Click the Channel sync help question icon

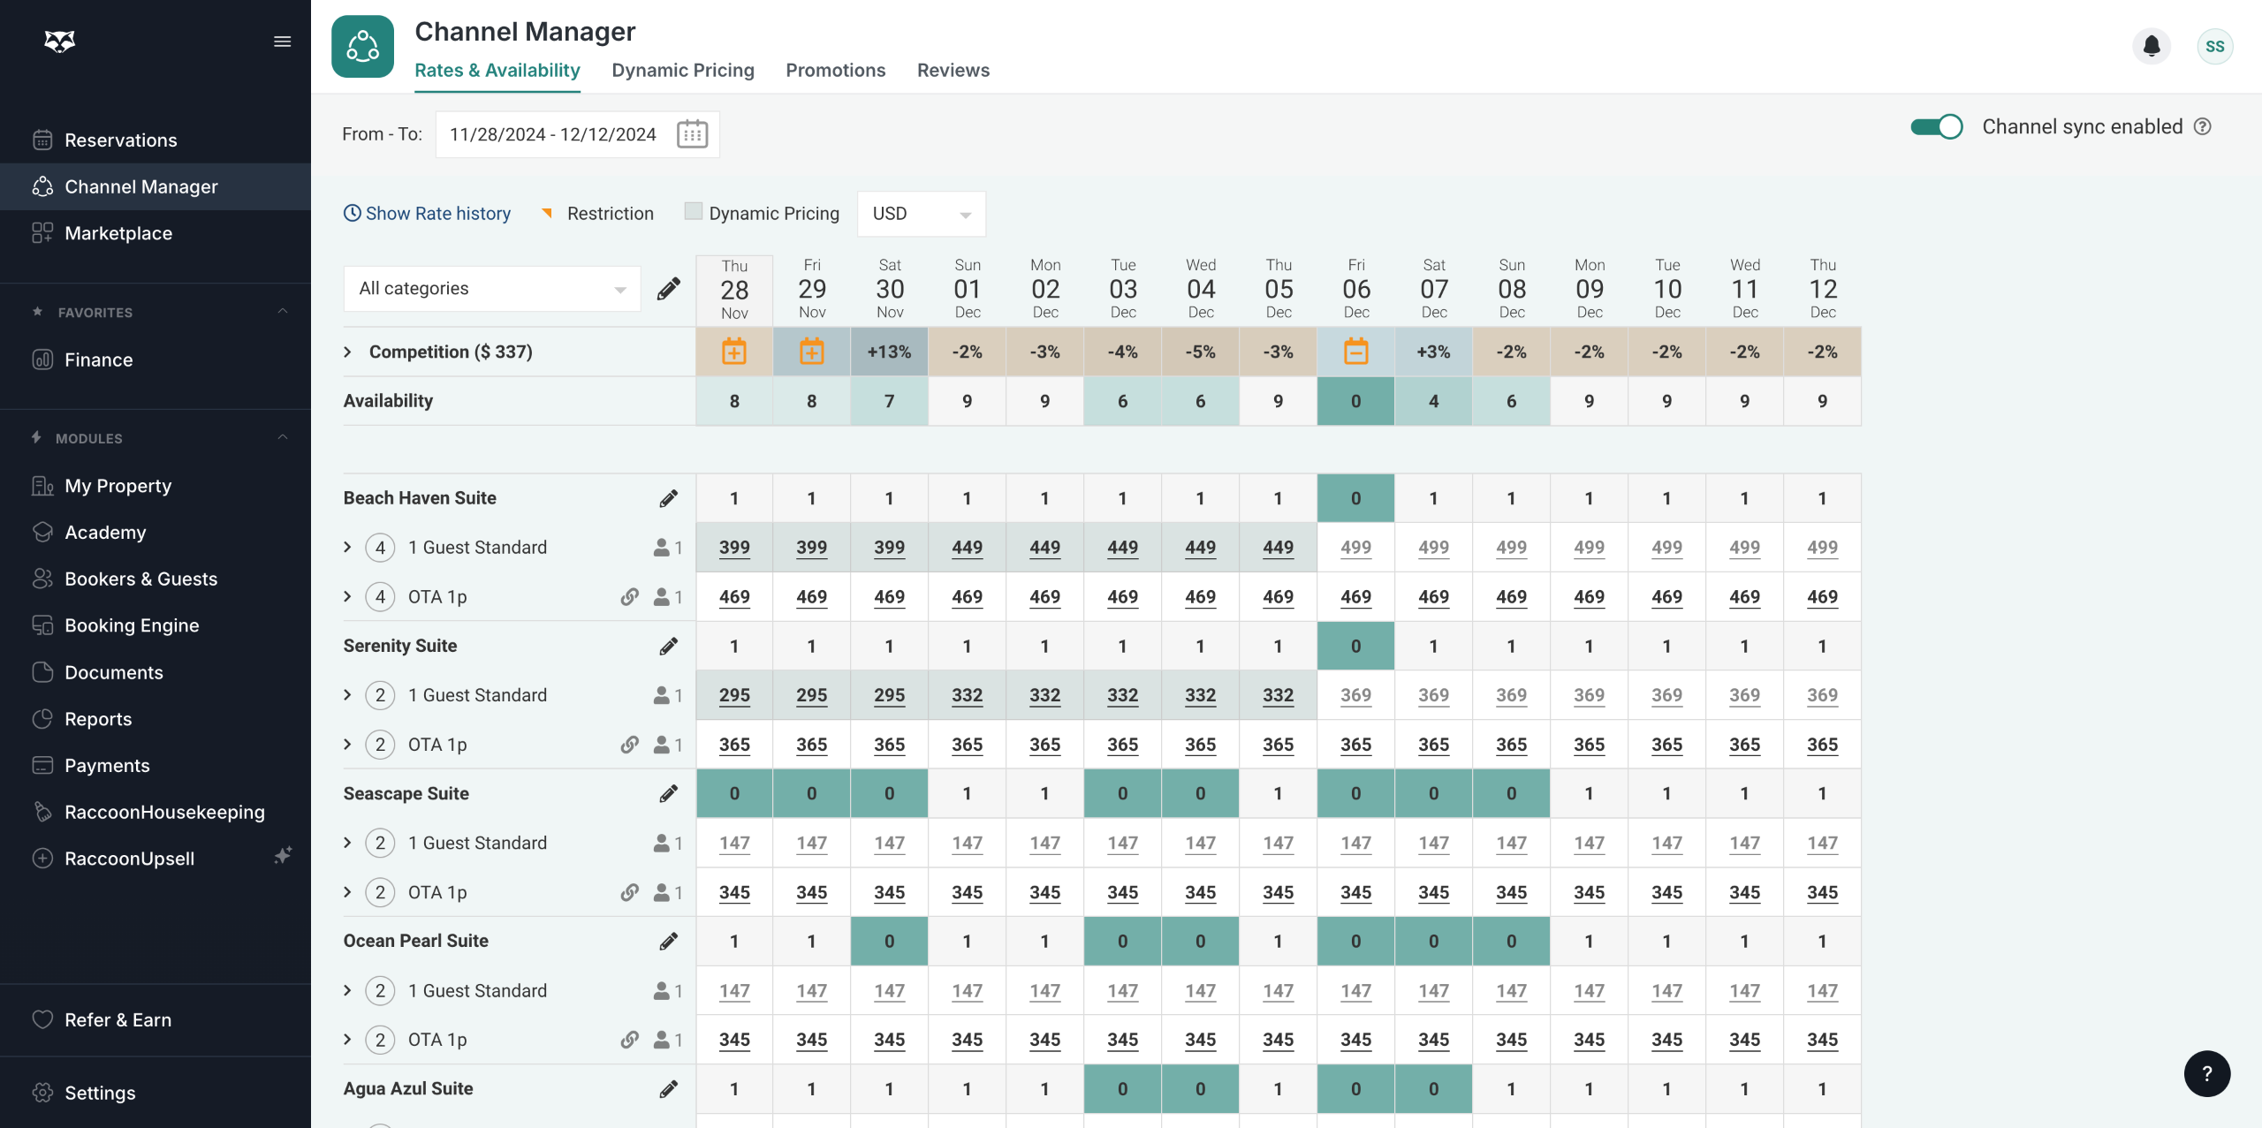click(2203, 126)
